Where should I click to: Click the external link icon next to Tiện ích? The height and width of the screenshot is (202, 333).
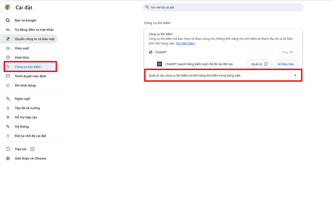tap(32, 149)
